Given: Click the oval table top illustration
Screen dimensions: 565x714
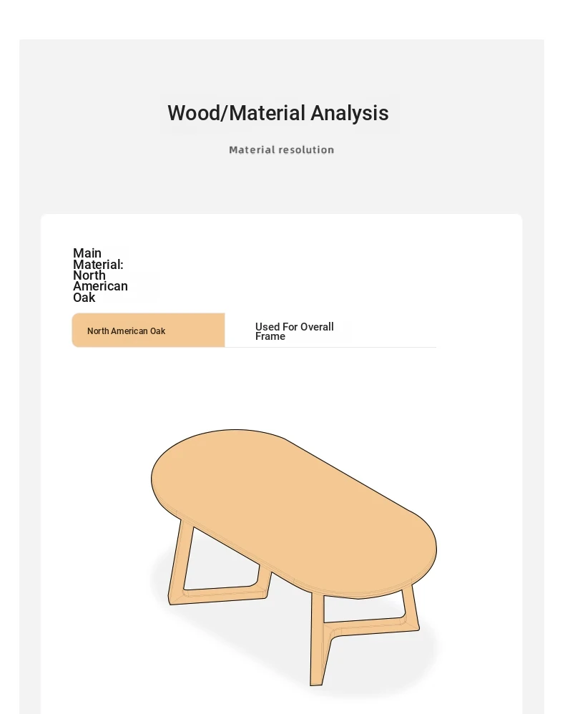Looking at the screenshot, I should pos(294,513).
